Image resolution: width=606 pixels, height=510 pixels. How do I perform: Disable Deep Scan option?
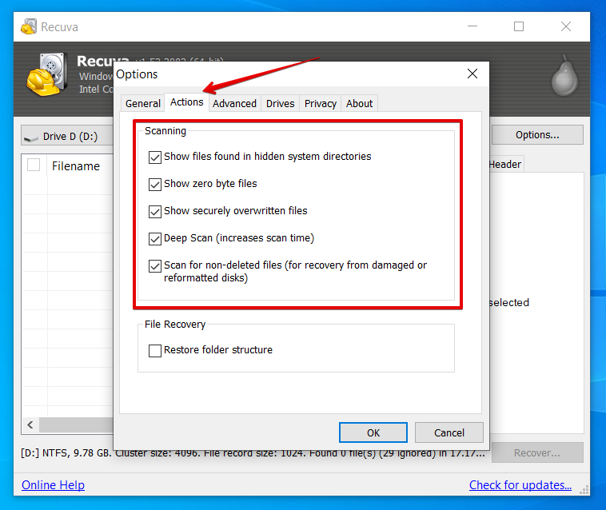pos(155,239)
